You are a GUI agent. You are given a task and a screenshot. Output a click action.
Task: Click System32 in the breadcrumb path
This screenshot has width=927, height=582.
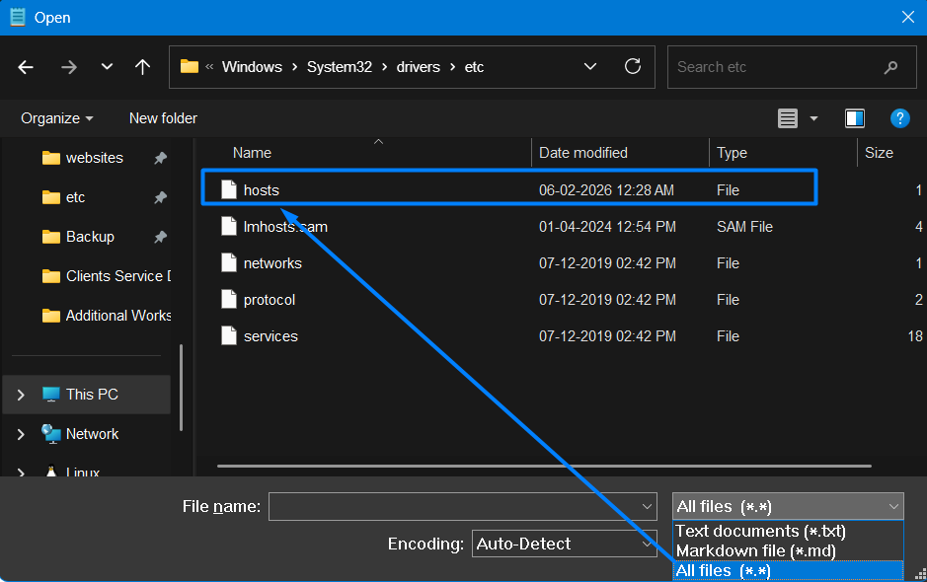pos(339,66)
